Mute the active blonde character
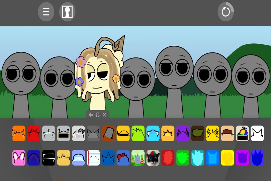The width and height of the screenshot is (271, 181). click(91, 115)
